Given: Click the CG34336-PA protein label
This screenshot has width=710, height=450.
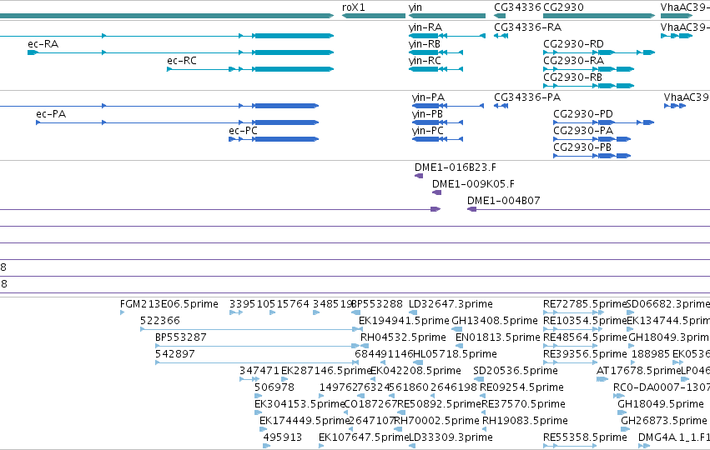Looking at the screenshot, I should tap(527, 97).
